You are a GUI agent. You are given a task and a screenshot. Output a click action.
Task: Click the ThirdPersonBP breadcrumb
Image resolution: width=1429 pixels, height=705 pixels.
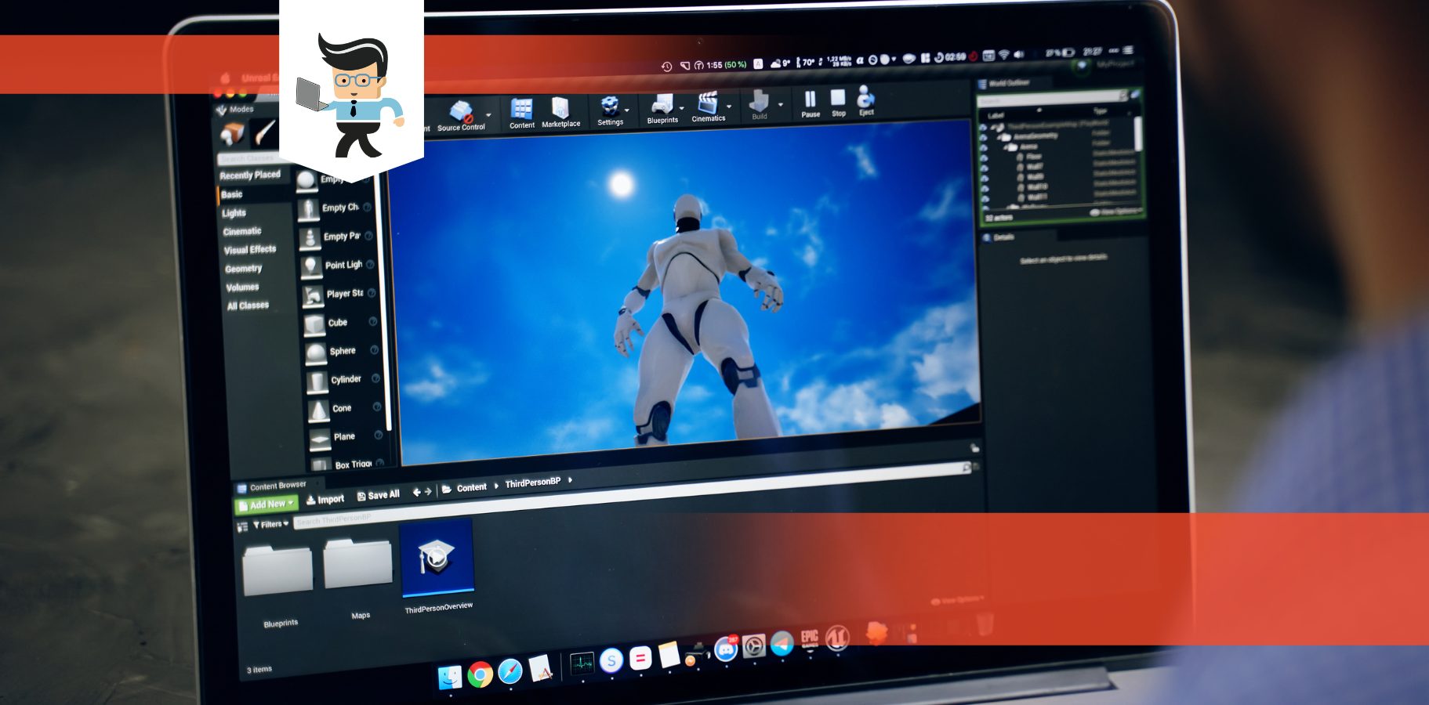533,483
